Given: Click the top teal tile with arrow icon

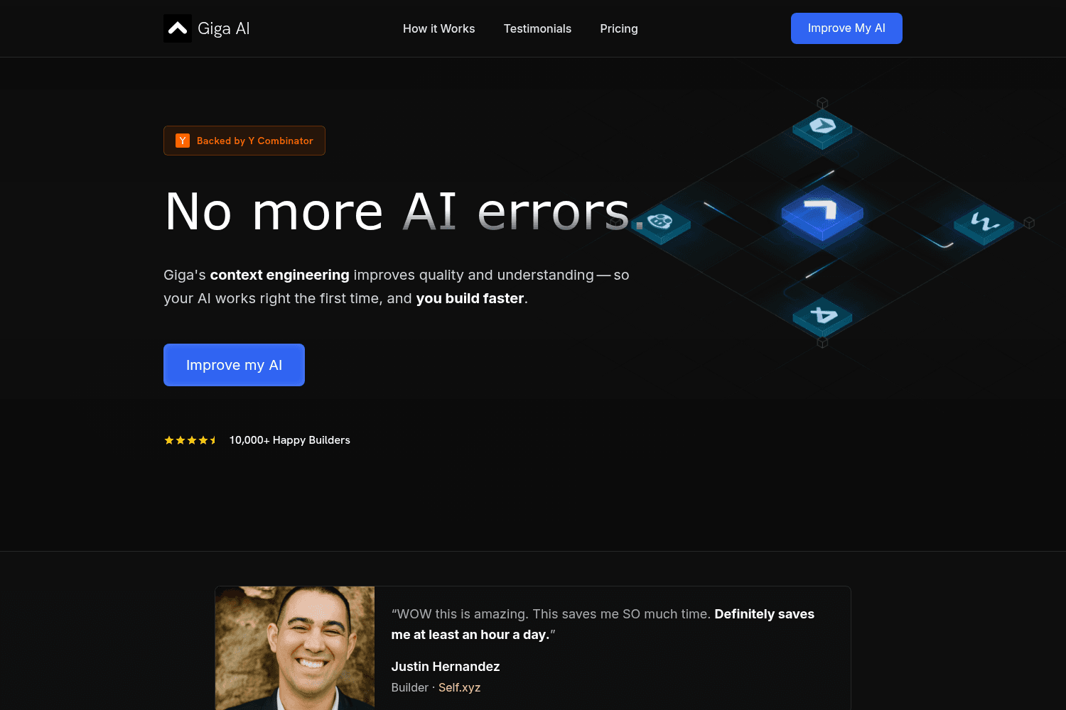Looking at the screenshot, I should pyautogui.click(x=822, y=129).
